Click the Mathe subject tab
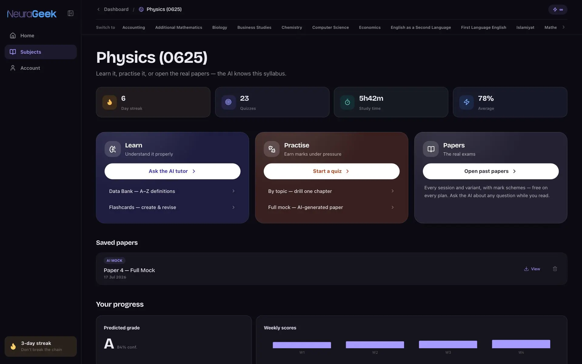 point(550,27)
